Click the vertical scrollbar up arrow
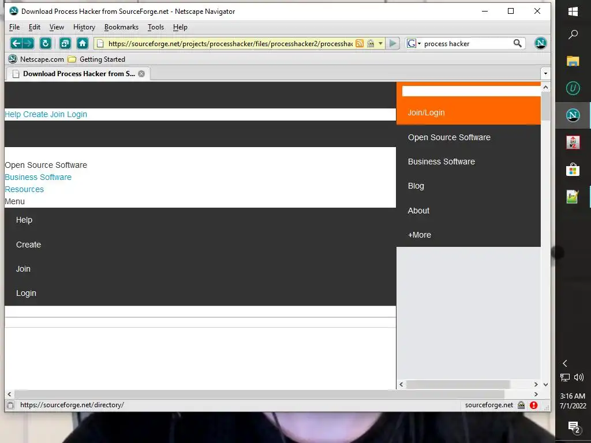 [x=545, y=88]
